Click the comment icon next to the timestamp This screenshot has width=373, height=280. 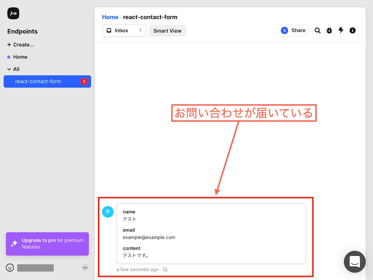(165, 269)
